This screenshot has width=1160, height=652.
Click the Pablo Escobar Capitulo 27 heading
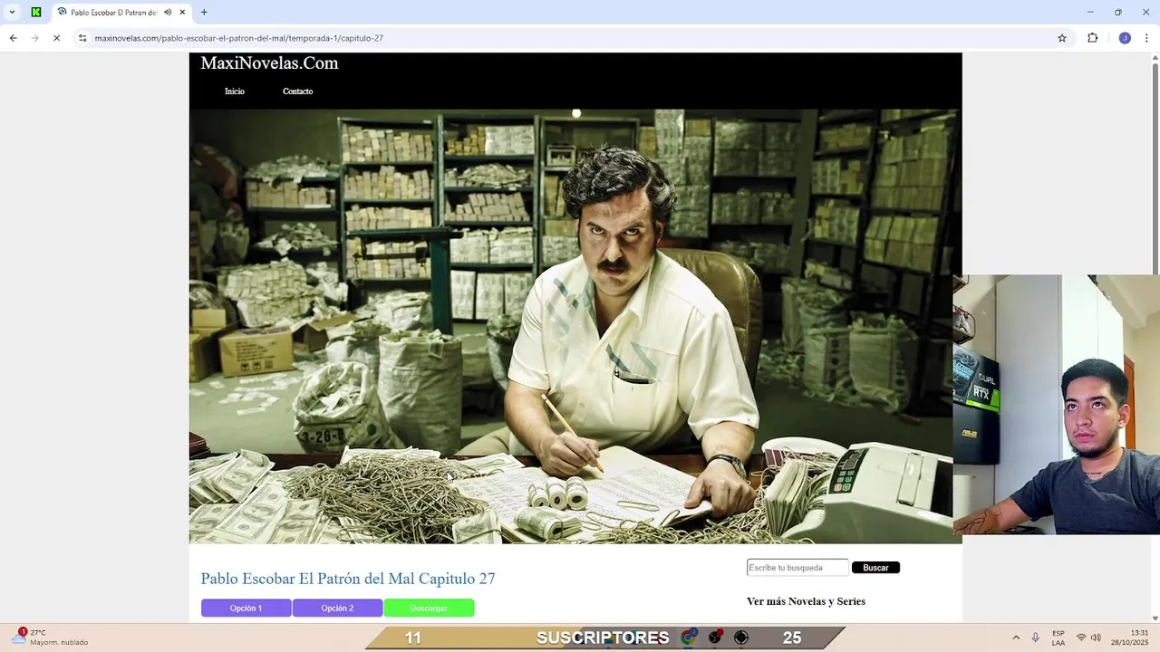pyautogui.click(x=348, y=579)
